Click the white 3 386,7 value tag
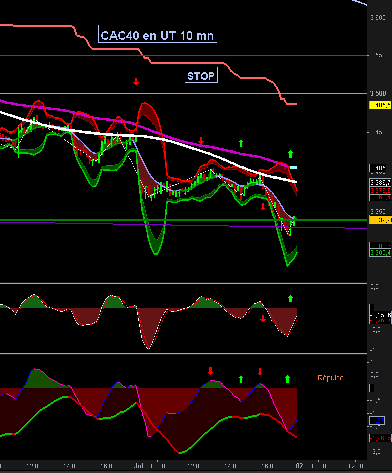Image resolution: width=392 pixels, height=473 pixels. click(380, 182)
